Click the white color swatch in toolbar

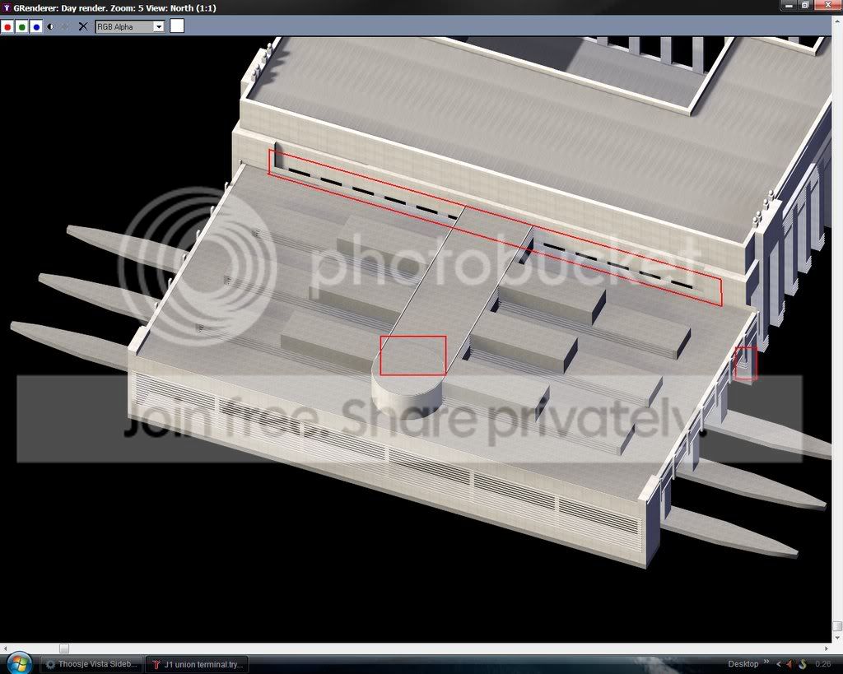tap(177, 26)
